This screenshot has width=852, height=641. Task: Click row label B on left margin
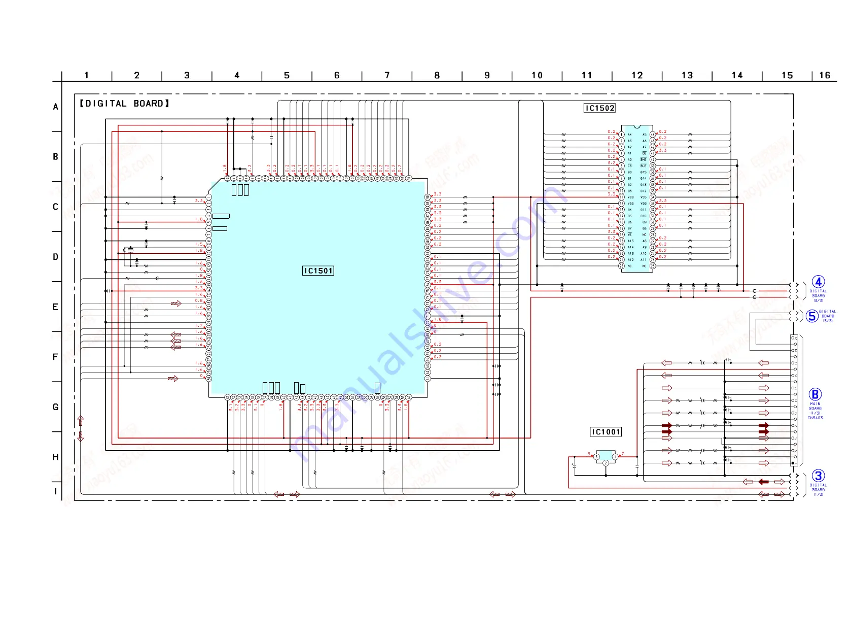pos(56,157)
